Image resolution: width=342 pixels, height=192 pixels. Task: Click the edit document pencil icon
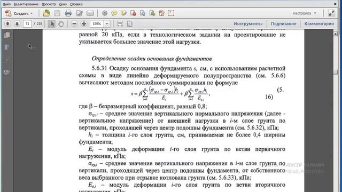[79, 13]
